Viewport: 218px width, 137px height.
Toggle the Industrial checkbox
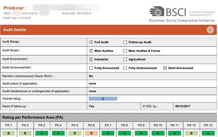coord(91,59)
